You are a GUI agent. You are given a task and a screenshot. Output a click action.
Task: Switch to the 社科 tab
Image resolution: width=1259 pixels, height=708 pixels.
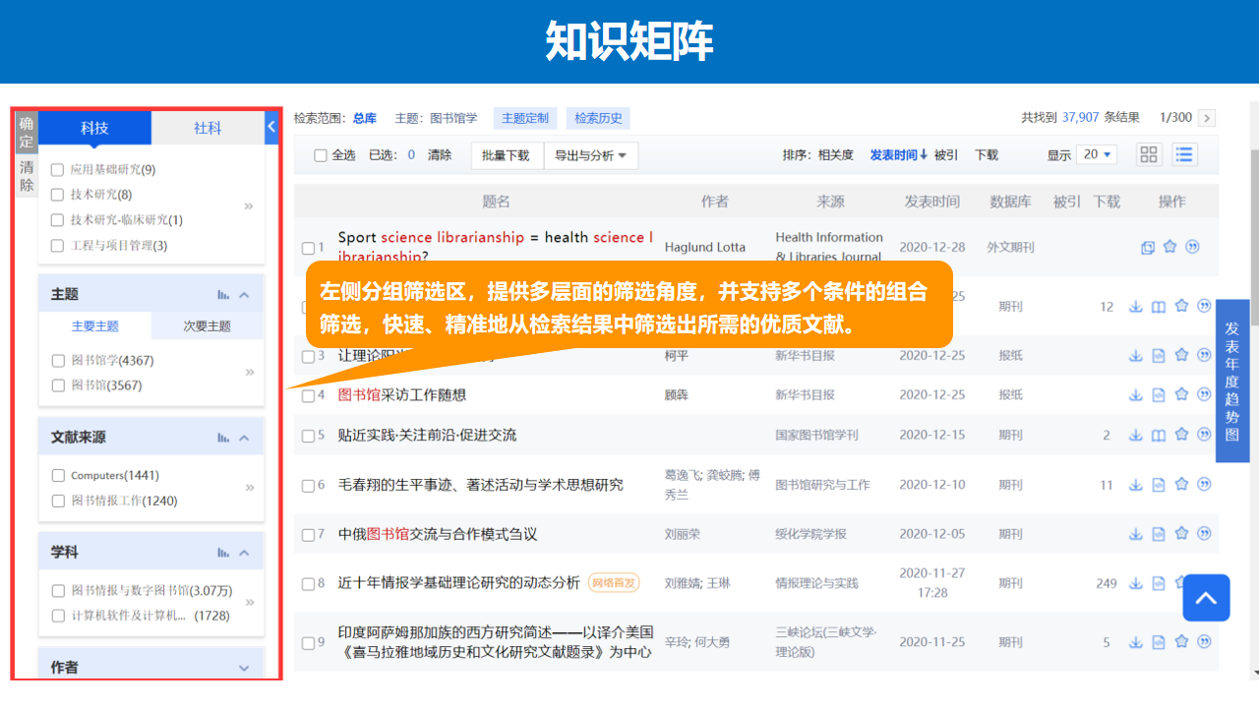208,128
